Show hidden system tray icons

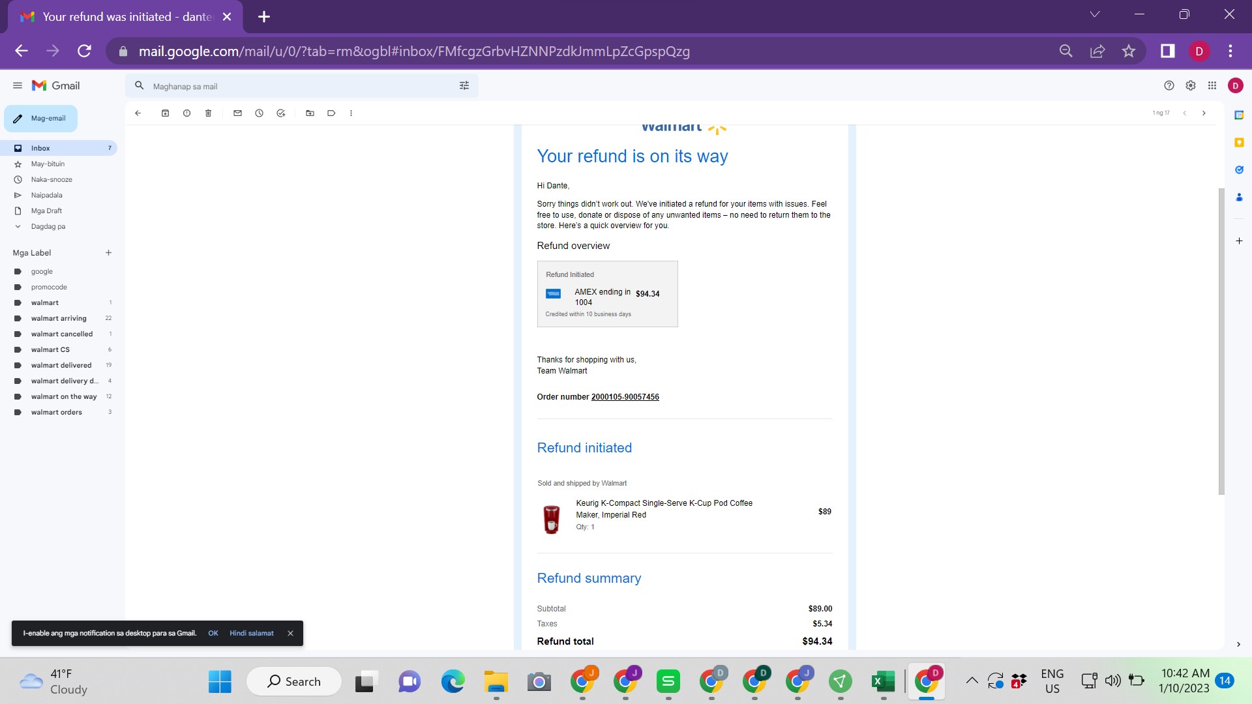click(x=972, y=681)
